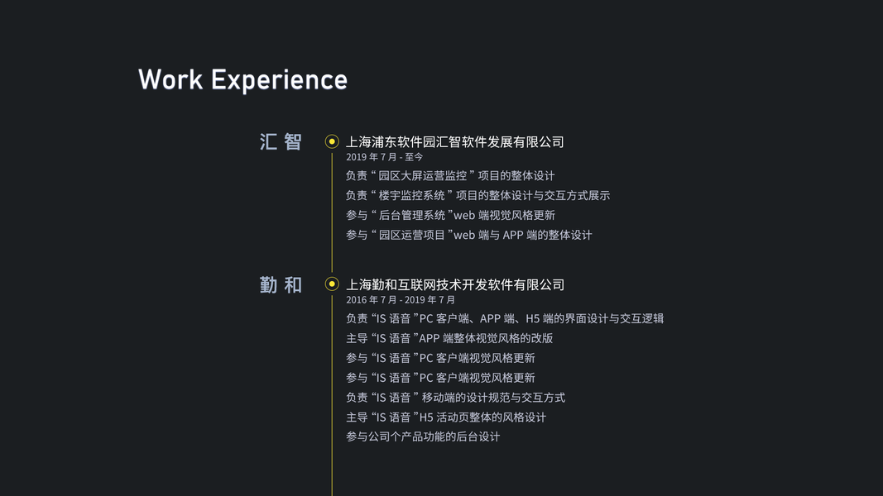This screenshot has height=496, width=883.
Task: Click the yellow timeline marker beside 汇智
Action: [332, 141]
